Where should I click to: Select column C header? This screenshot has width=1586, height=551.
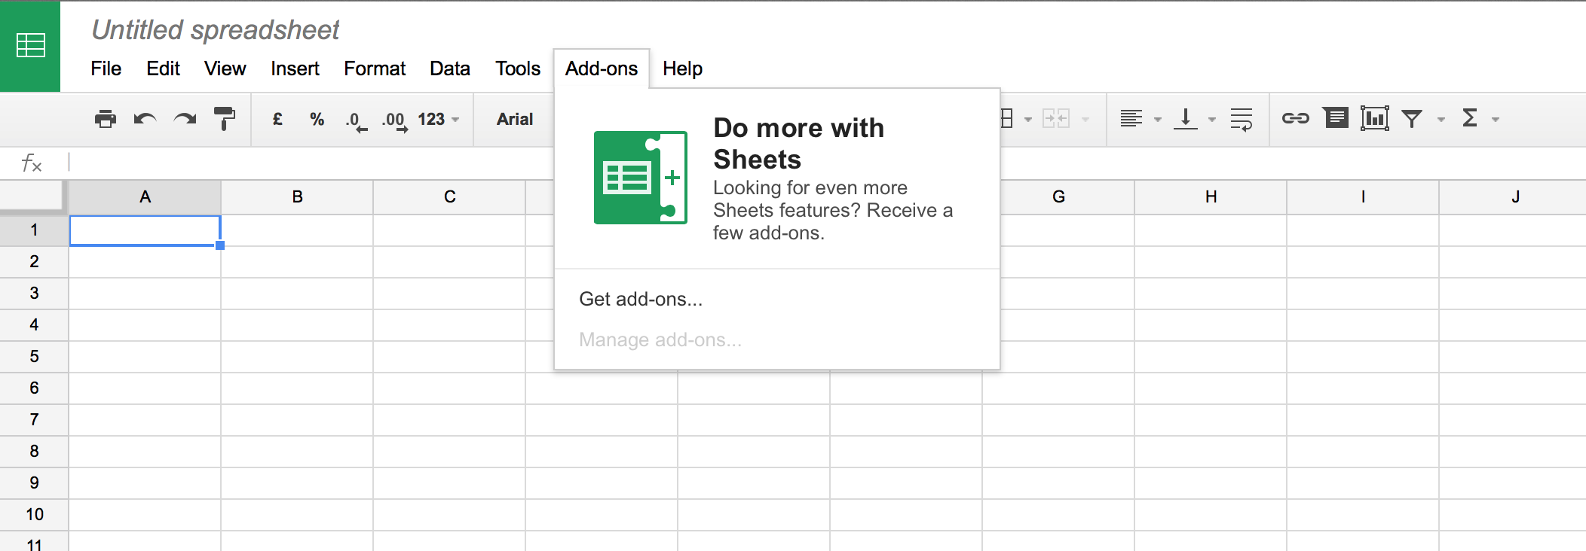[x=449, y=197]
